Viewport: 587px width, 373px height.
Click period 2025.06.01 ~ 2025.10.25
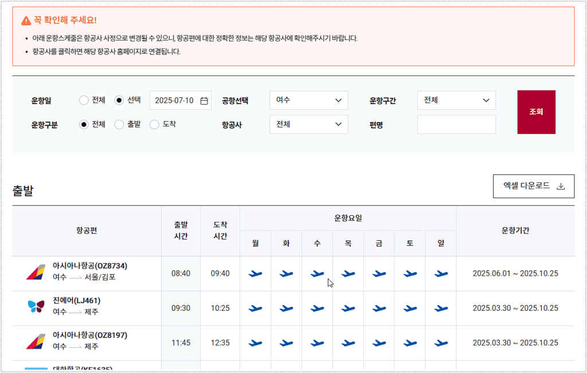[x=515, y=273]
